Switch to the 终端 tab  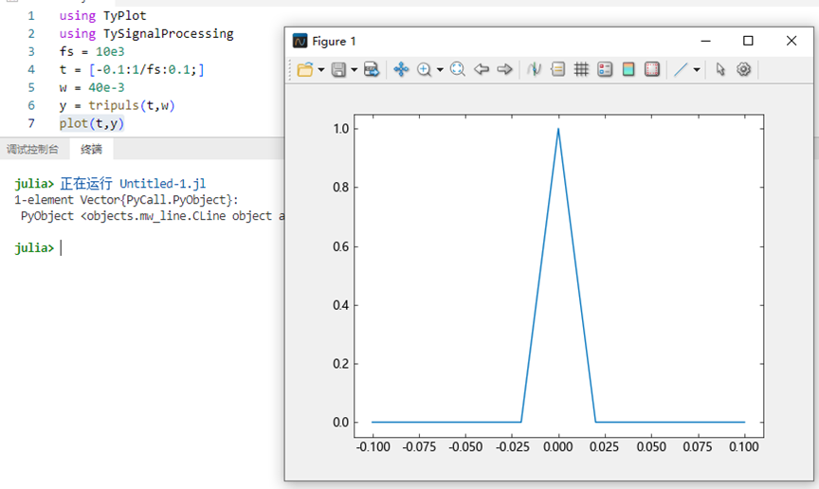[91, 150]
